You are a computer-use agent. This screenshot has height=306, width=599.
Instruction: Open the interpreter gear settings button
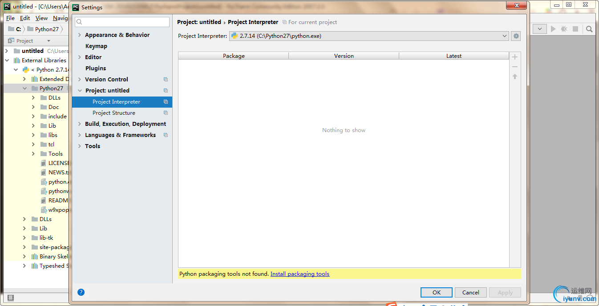516,36
